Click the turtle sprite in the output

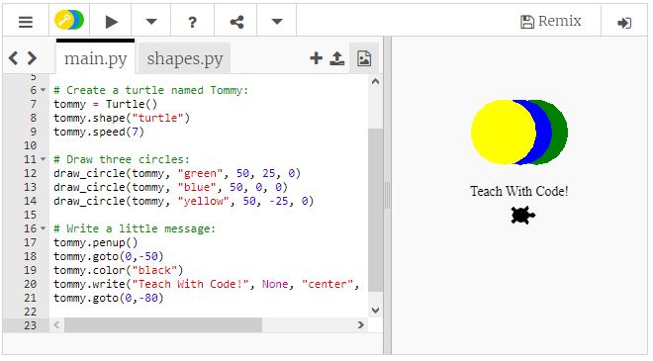pos(522,216)
